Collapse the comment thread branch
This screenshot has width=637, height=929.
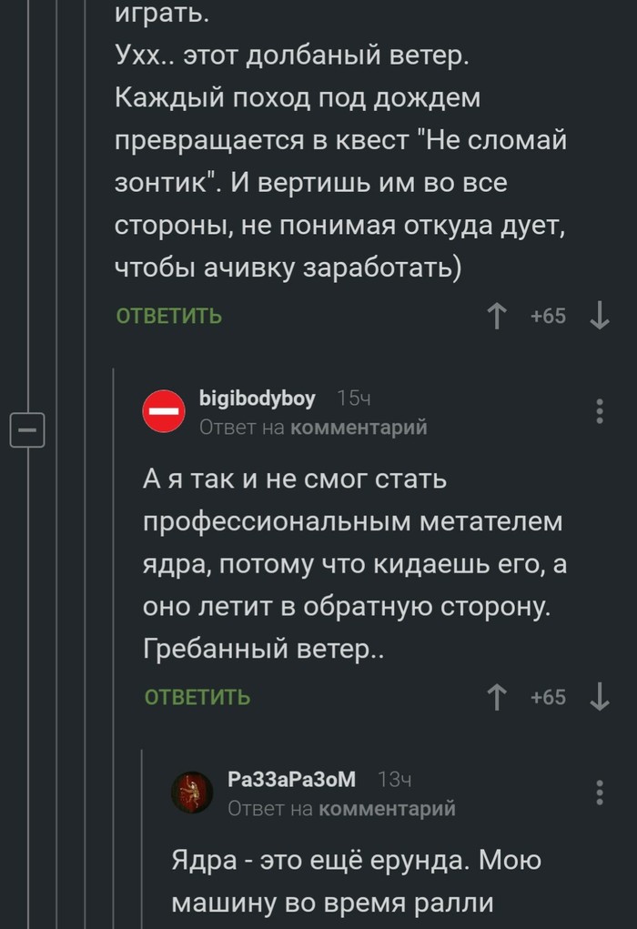point(27,427)
